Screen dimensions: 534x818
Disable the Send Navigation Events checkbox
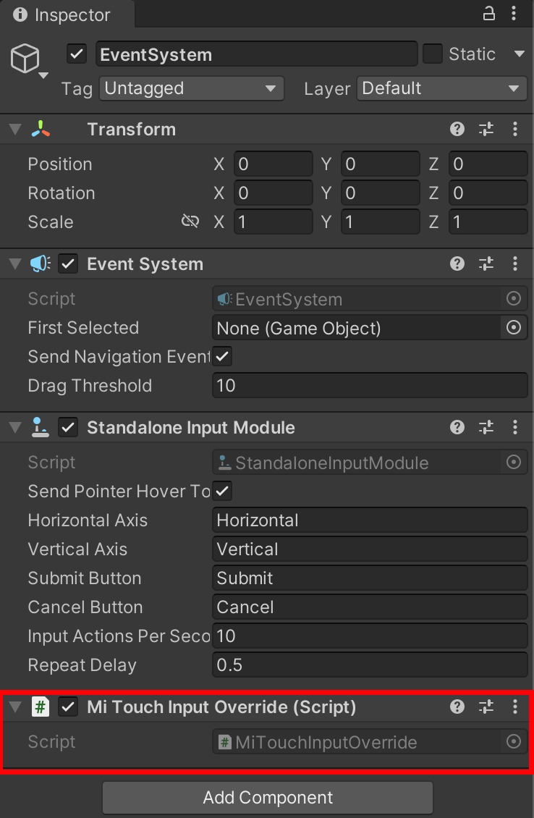point(223,356)
